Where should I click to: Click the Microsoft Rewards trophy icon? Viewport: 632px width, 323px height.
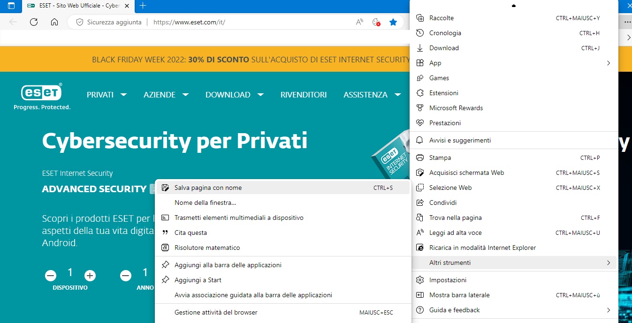pos(420,108)
